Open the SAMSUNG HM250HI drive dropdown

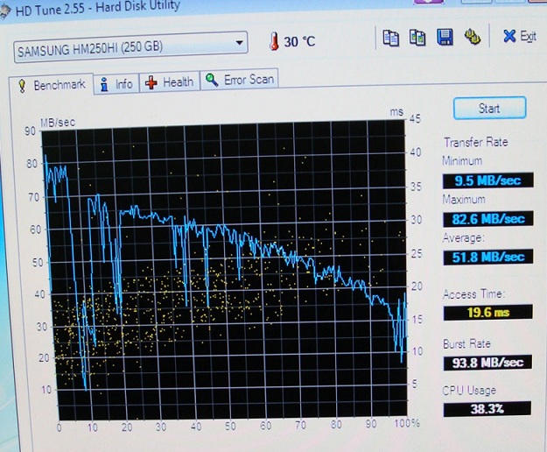130,47
